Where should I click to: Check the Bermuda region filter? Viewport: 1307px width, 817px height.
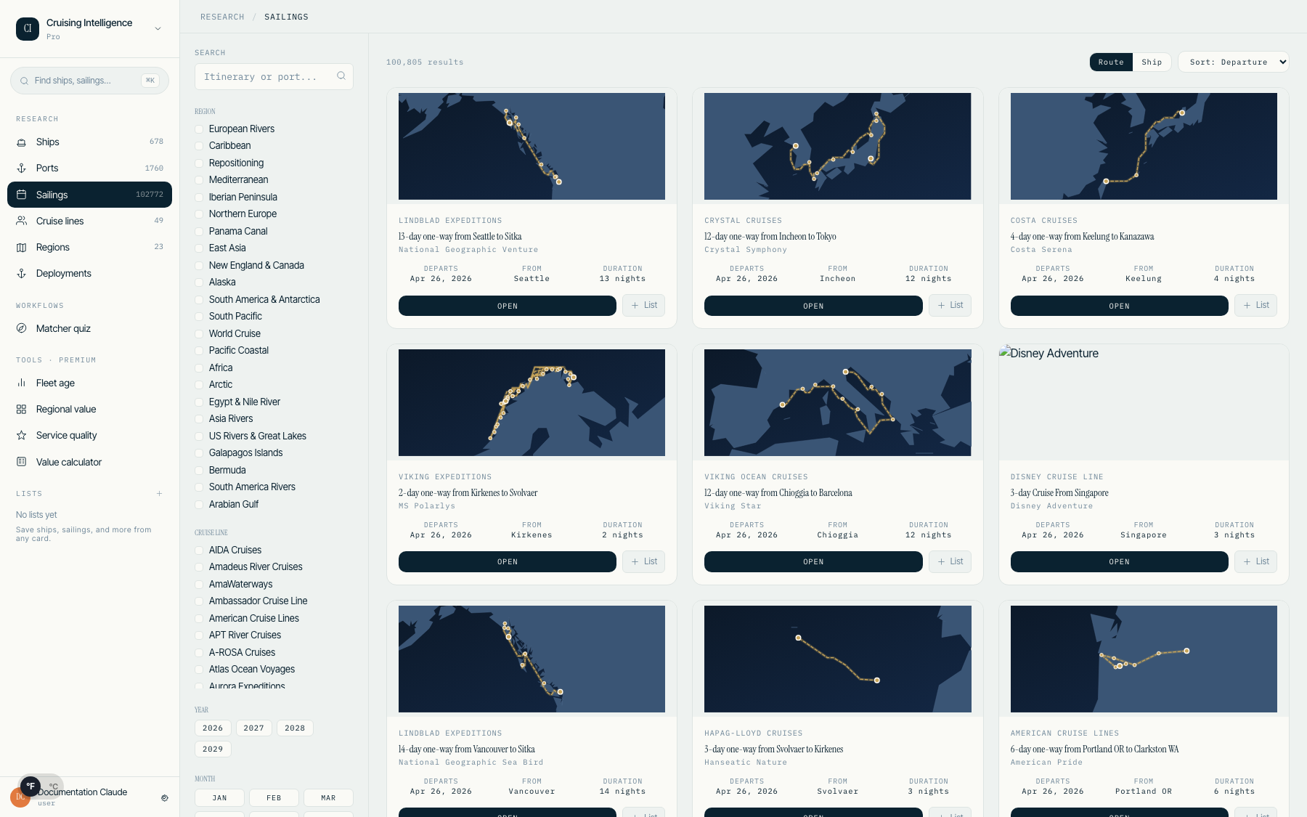click(x=199, y=471)
